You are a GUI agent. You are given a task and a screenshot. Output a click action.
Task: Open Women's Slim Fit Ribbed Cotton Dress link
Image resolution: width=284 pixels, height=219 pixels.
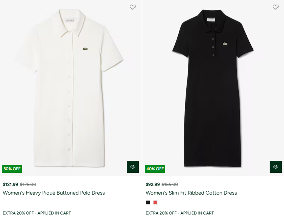(x=191, y=193)
